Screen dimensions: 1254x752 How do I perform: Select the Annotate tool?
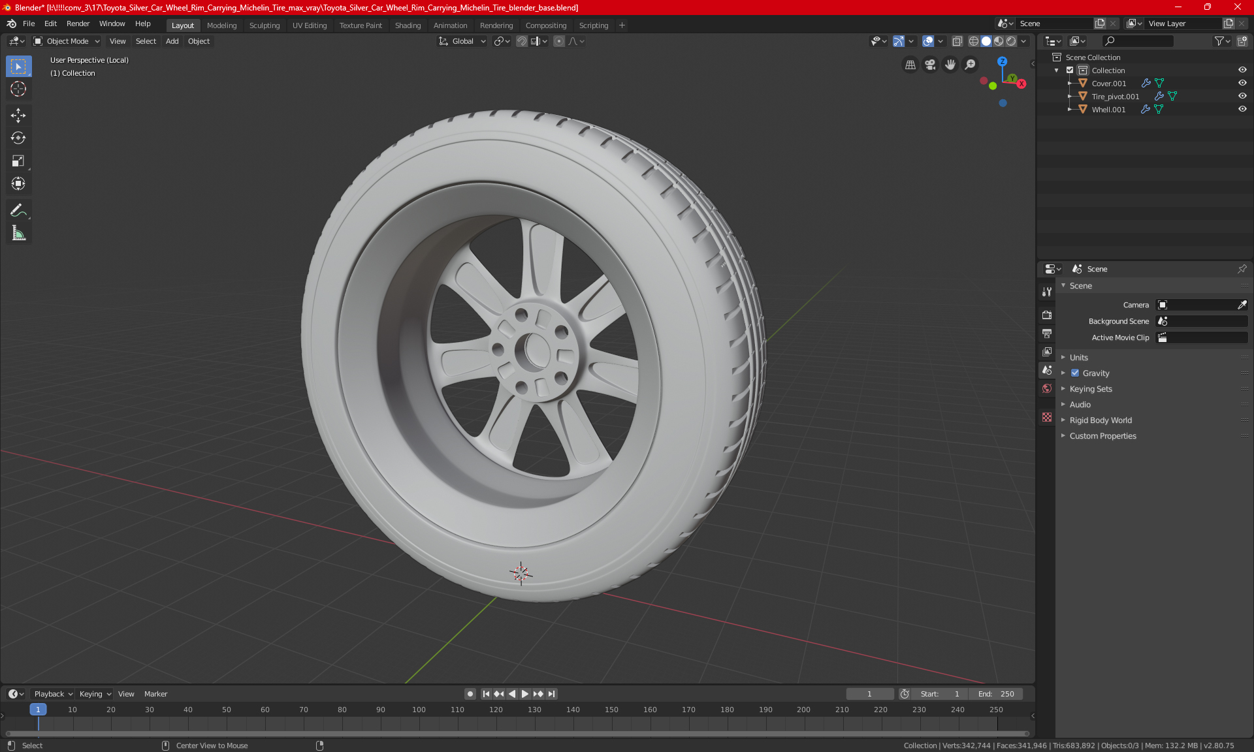pyautogui.click(x=18, y=210)
